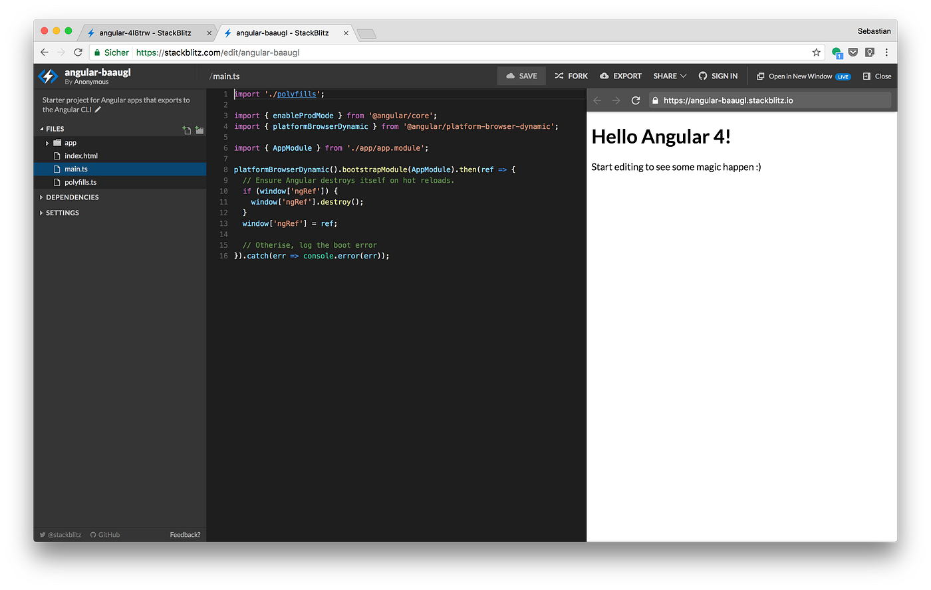Click the Feedback? link
This screenshot has height=590, width=931.
point(185,534)
